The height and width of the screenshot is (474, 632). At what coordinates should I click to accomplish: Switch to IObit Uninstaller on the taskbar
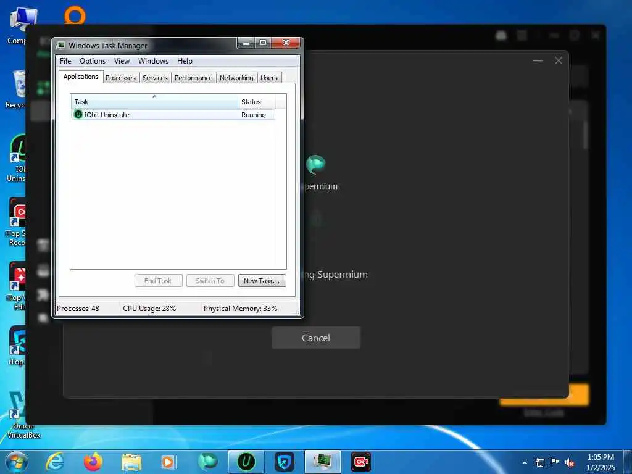click(246, 462)
